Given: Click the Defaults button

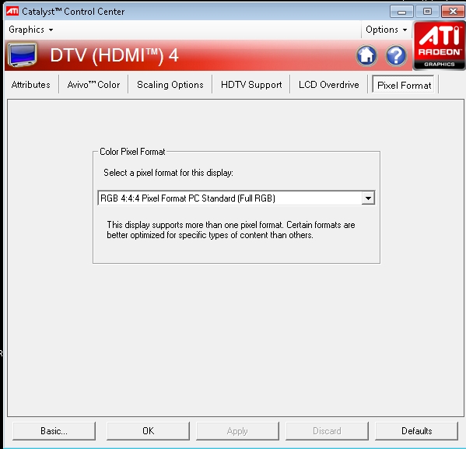Looking at the screenshot, I should (x=416, y=431).
